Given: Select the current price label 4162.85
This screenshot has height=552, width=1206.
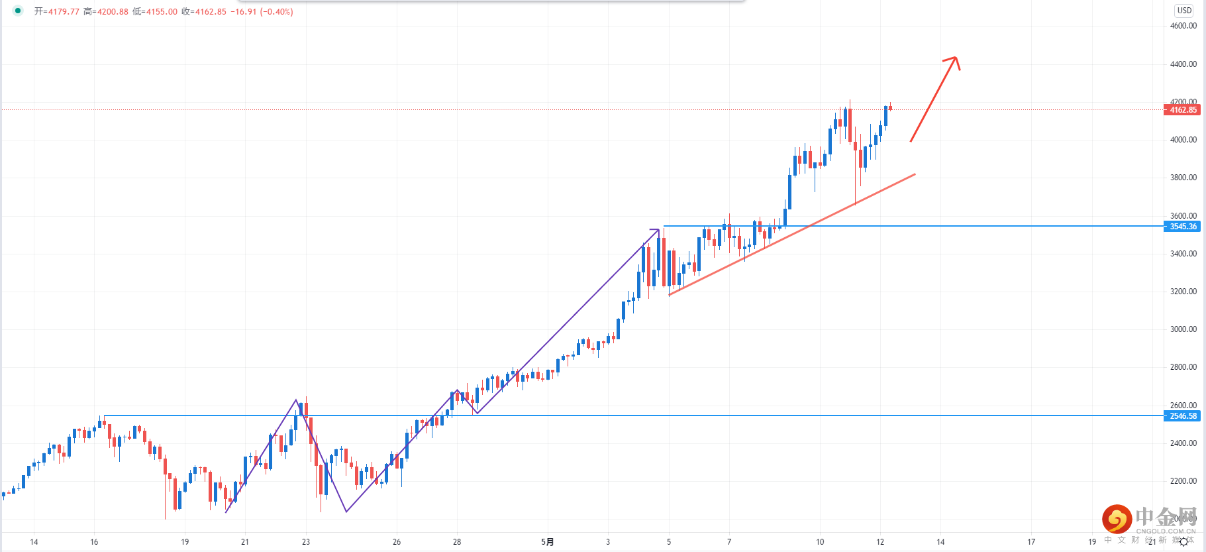Looking at the screenshot, I should click(1183, 110).
